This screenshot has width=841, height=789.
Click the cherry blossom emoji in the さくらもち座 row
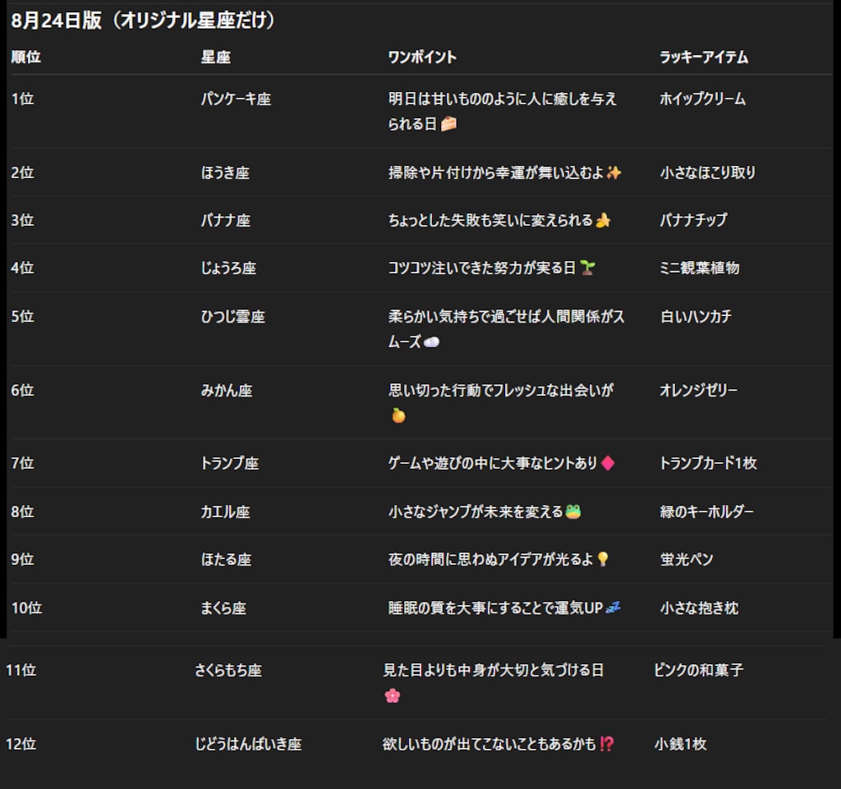(392, 695)
